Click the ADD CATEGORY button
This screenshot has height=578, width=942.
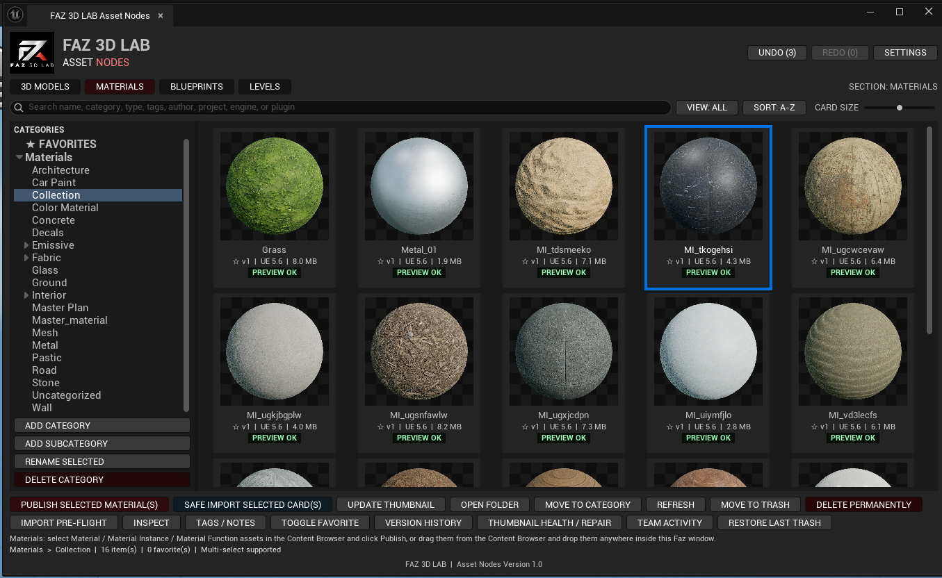pyautogui.click(x=102, y=426)
